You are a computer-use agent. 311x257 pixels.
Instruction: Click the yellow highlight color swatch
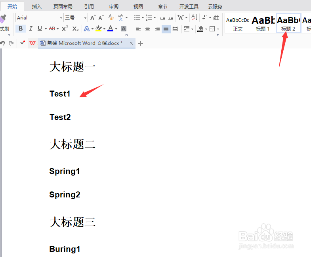[99, 29]
